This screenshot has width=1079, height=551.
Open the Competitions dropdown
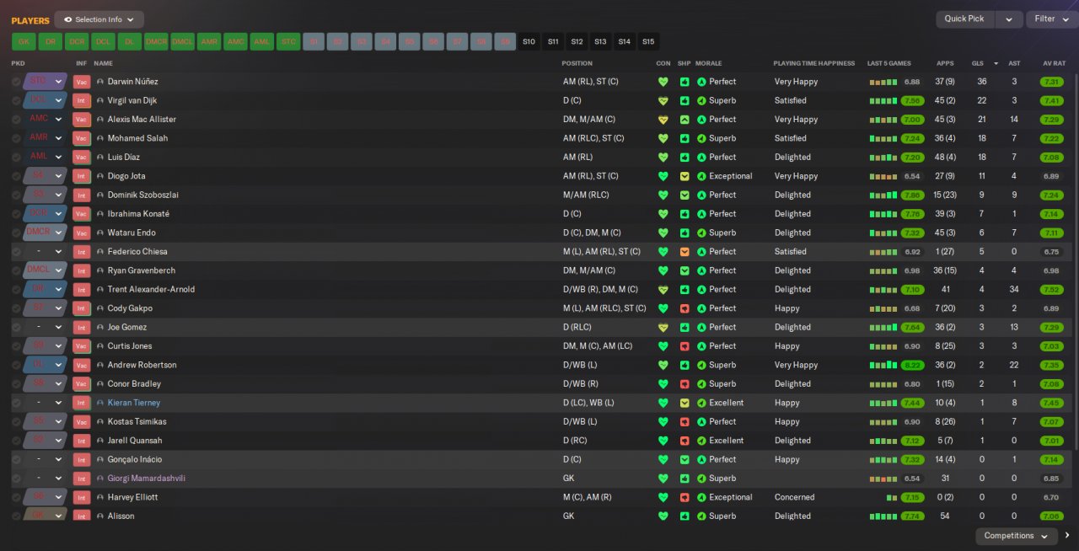point(1016,536)
